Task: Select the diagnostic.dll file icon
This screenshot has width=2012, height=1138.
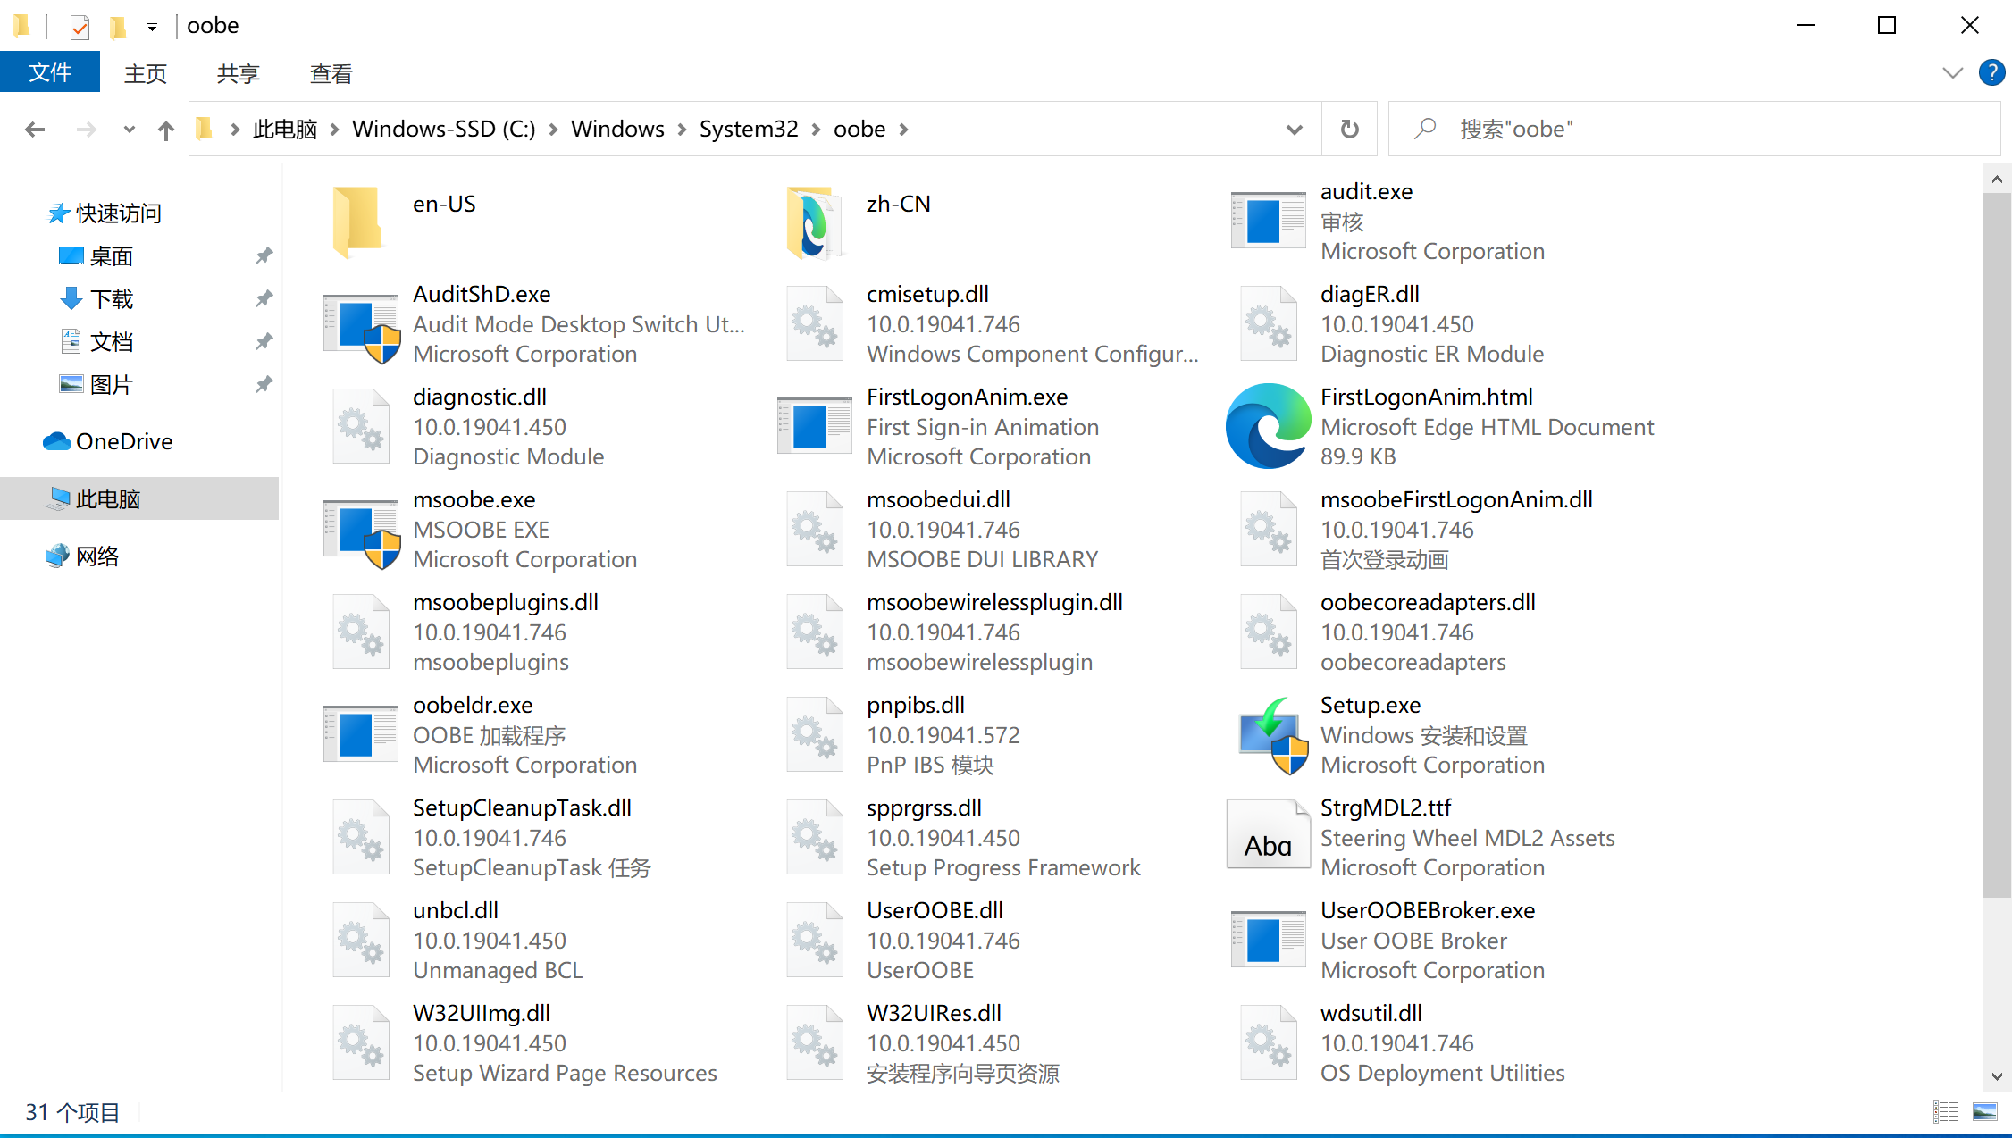Action: (x=361, y=426)
